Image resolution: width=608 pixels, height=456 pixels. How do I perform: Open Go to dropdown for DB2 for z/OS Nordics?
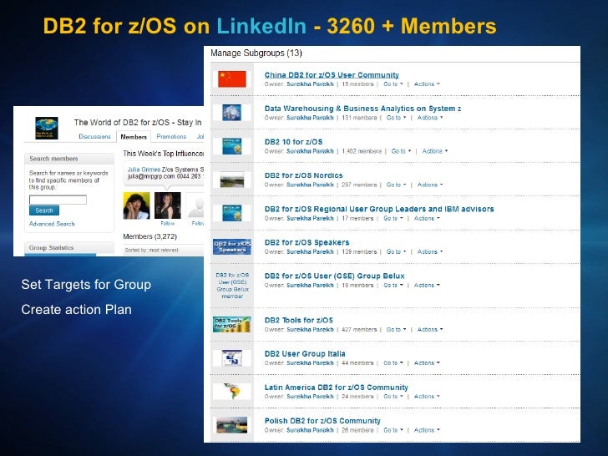click(396, 185)
